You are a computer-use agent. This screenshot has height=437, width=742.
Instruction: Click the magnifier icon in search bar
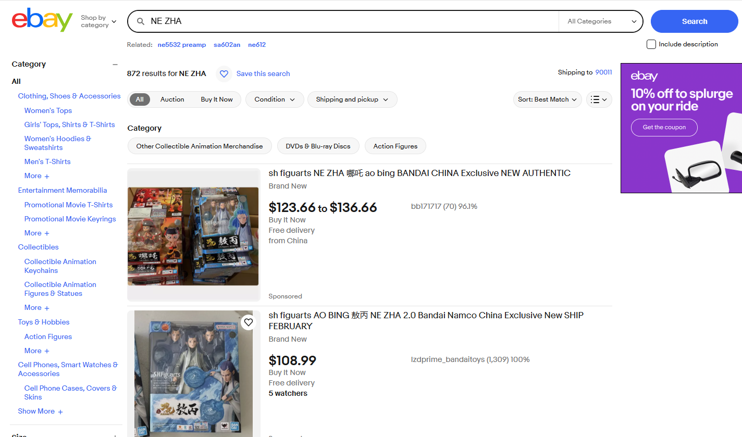coord(140,21)
